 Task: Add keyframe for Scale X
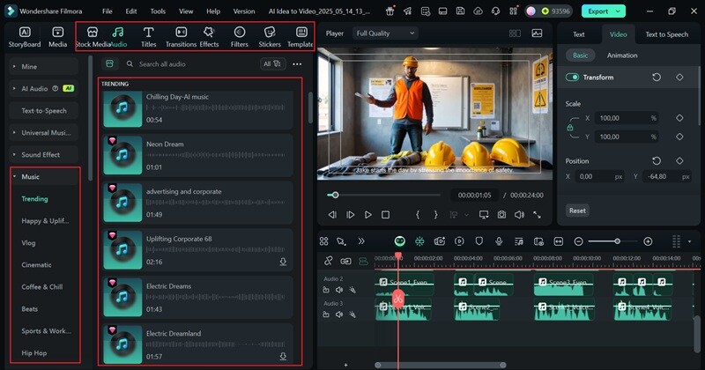[679, 118]
